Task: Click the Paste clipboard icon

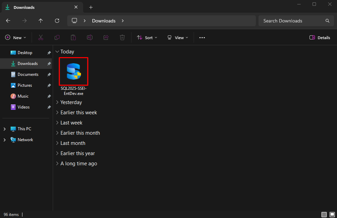Action: pyautogui.click(x=73, y=38)
